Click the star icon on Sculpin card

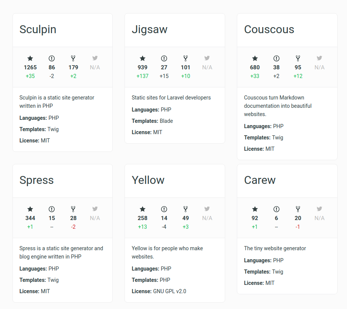pyautogui.click(x=30, y=58)
